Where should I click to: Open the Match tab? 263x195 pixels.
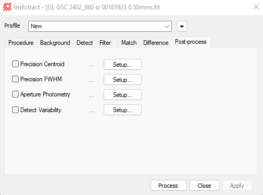pyautogui.click(x=129, y=43)
